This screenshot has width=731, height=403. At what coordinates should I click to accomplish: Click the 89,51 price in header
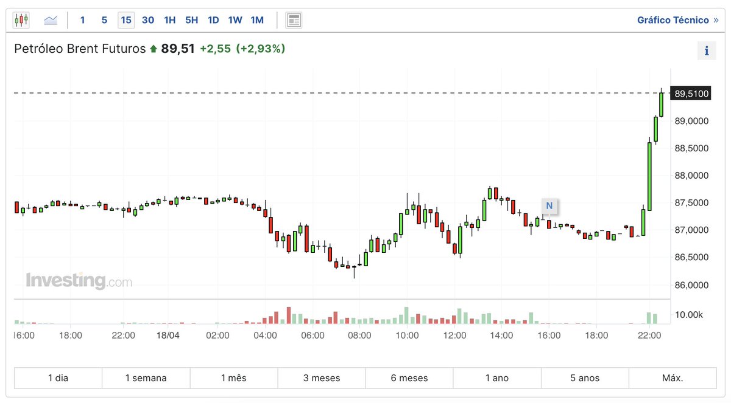178,49
